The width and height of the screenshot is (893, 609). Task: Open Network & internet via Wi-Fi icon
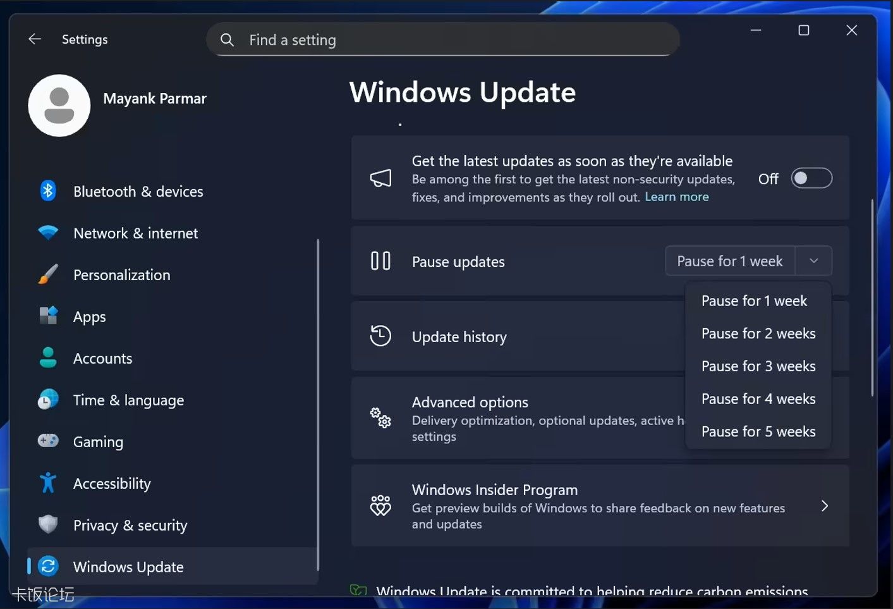[x=48, y=233]
